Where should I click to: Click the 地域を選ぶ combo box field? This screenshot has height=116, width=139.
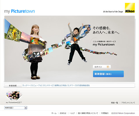16,108
